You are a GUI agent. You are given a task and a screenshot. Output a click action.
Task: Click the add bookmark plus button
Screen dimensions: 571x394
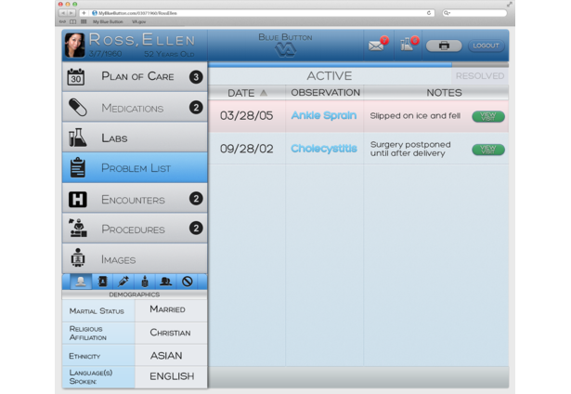84,13
